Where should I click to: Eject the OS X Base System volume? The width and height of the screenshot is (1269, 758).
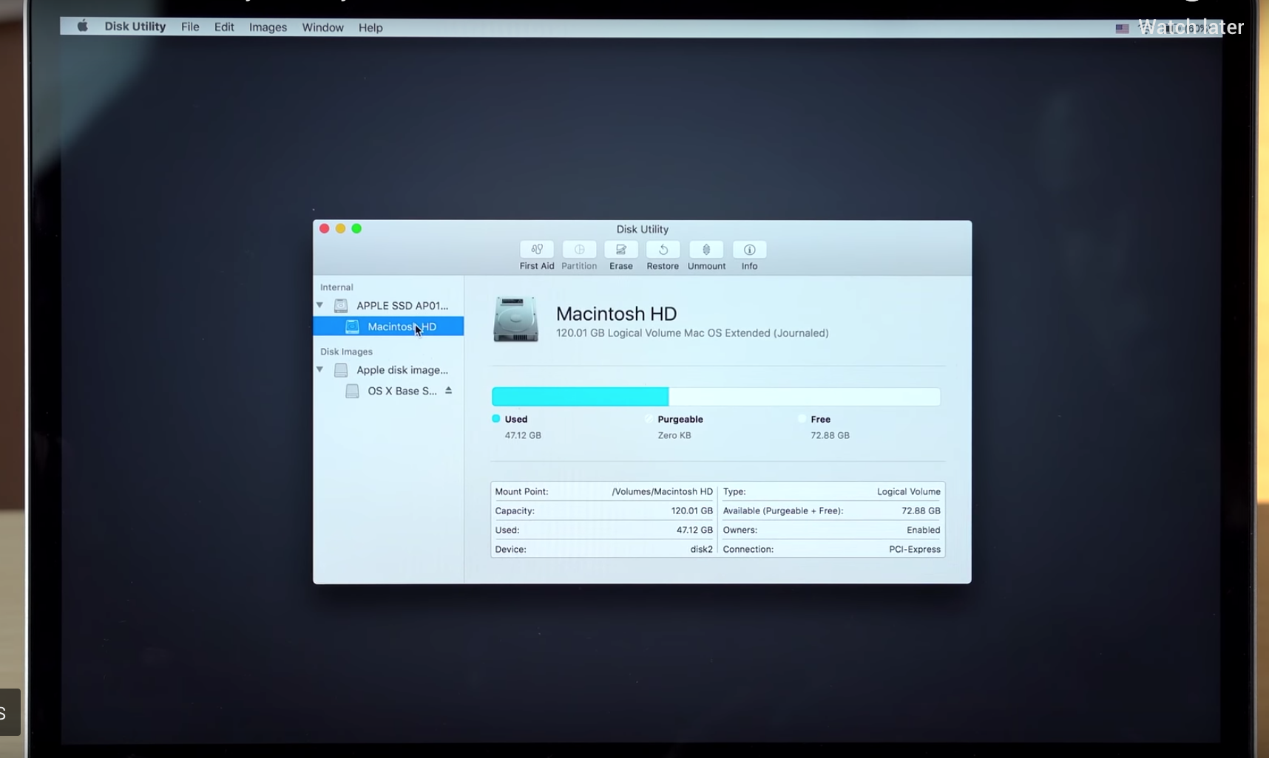(x=448, y=390)
